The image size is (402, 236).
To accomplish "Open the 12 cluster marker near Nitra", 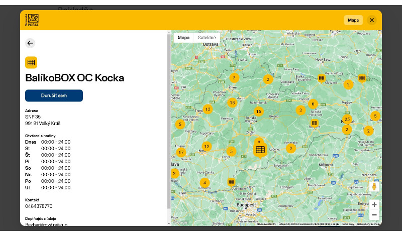I will [x=207, y=147].
